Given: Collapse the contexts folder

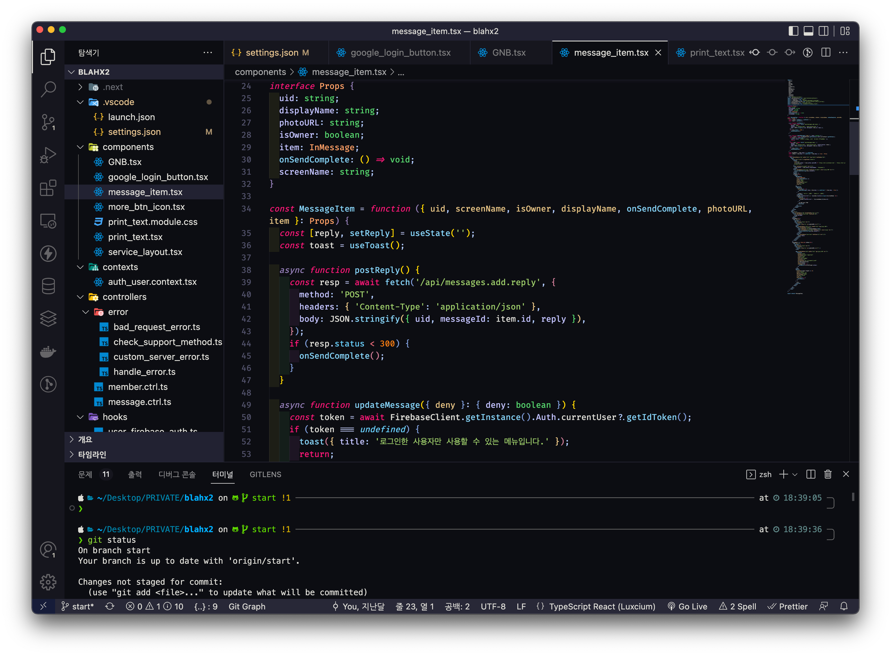Looking at the screenshot, I should tap(144, 267).
